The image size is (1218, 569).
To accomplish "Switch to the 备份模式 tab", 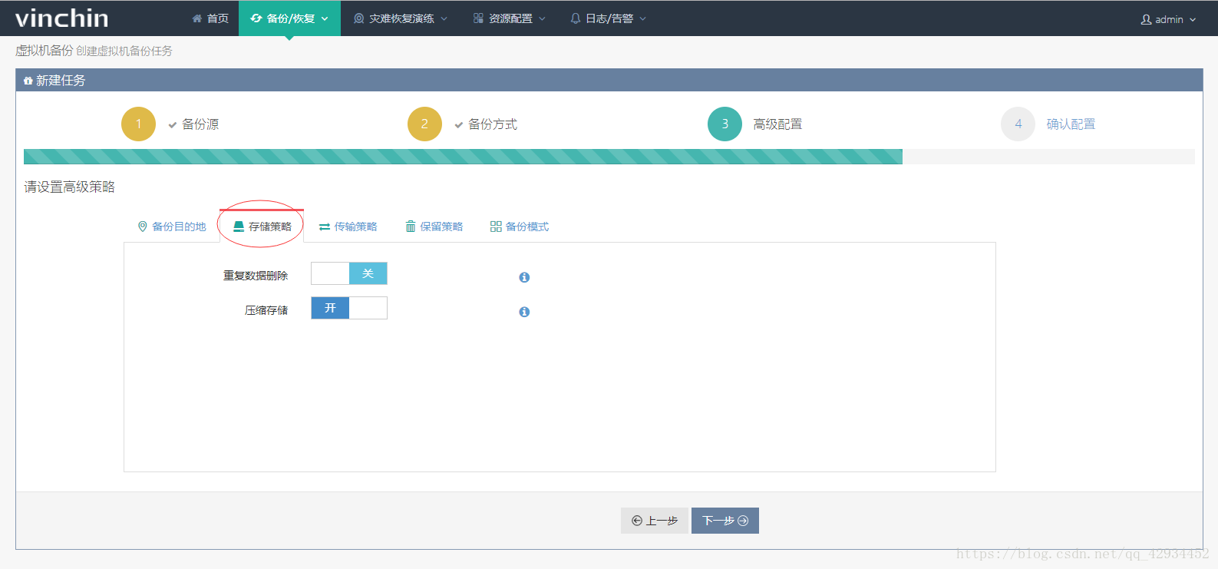I will 520,227.
